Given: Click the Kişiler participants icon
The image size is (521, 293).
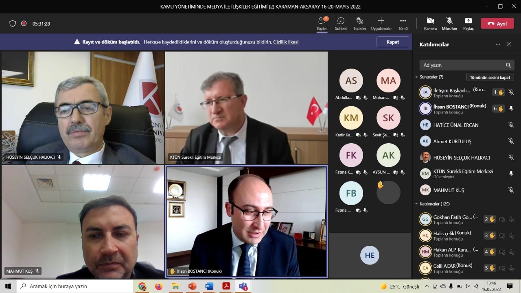Looking at the screenshot, I should coord(322,23).
